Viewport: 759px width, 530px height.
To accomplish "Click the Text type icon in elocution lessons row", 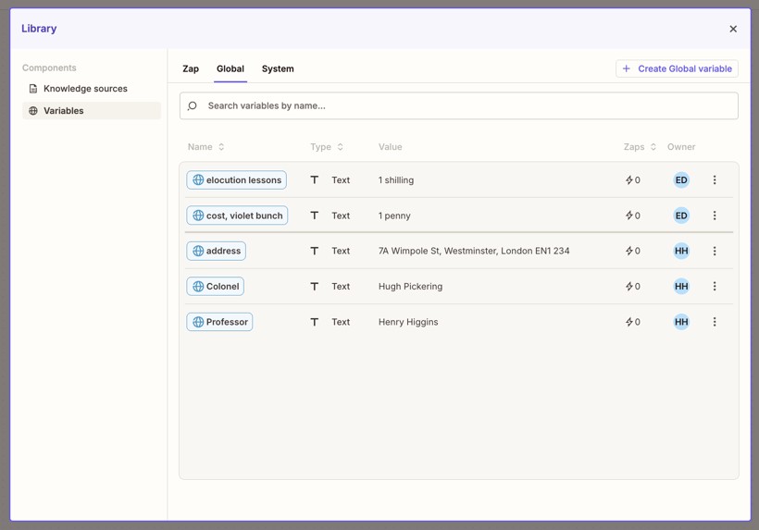I will (x=315, y=179).
